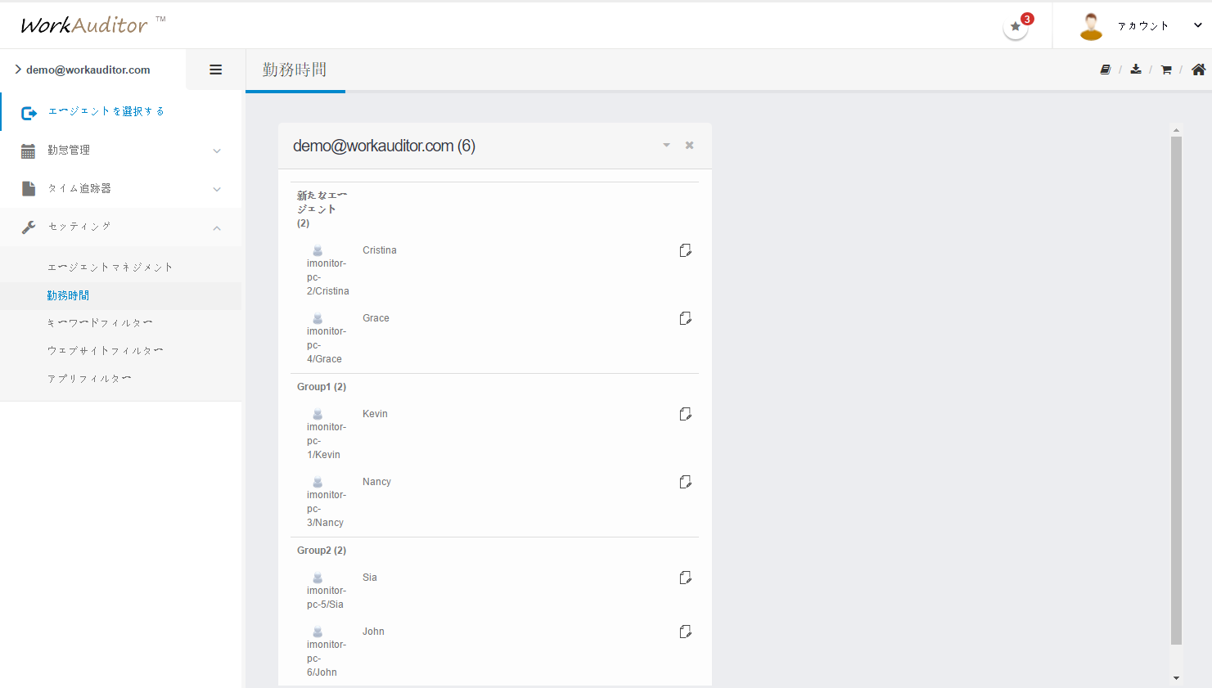Expand demo@workauditor.com account in sidebar
Image resolution: width=1212 pixels, height=688 pixels.
82,70
